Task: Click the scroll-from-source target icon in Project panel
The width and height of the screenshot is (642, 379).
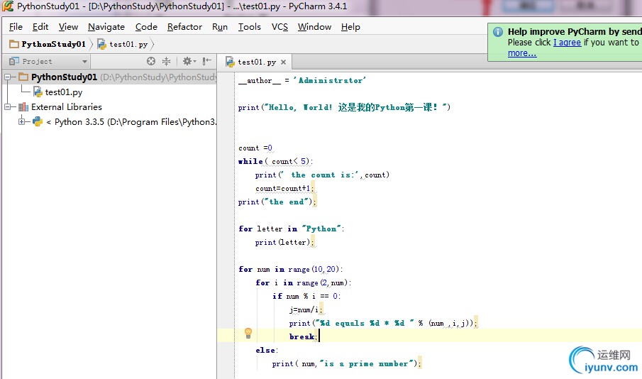Action: coord(151,61)
